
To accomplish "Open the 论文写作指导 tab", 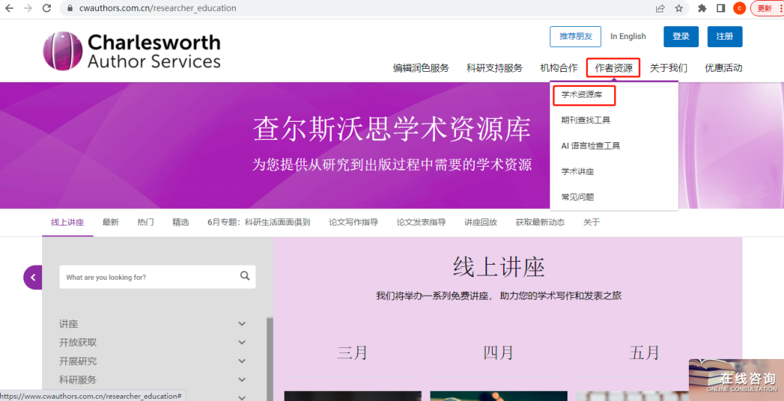I will click(x=354, y=222).
